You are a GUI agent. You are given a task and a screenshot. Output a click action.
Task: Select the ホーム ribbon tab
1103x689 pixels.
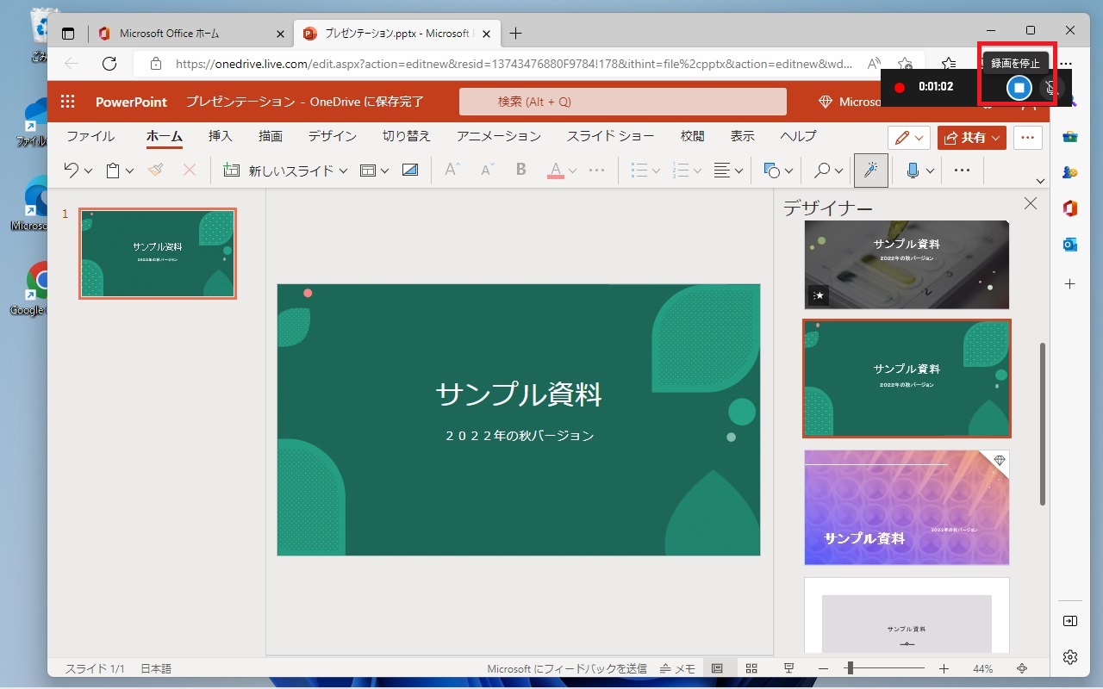[164, 136]
